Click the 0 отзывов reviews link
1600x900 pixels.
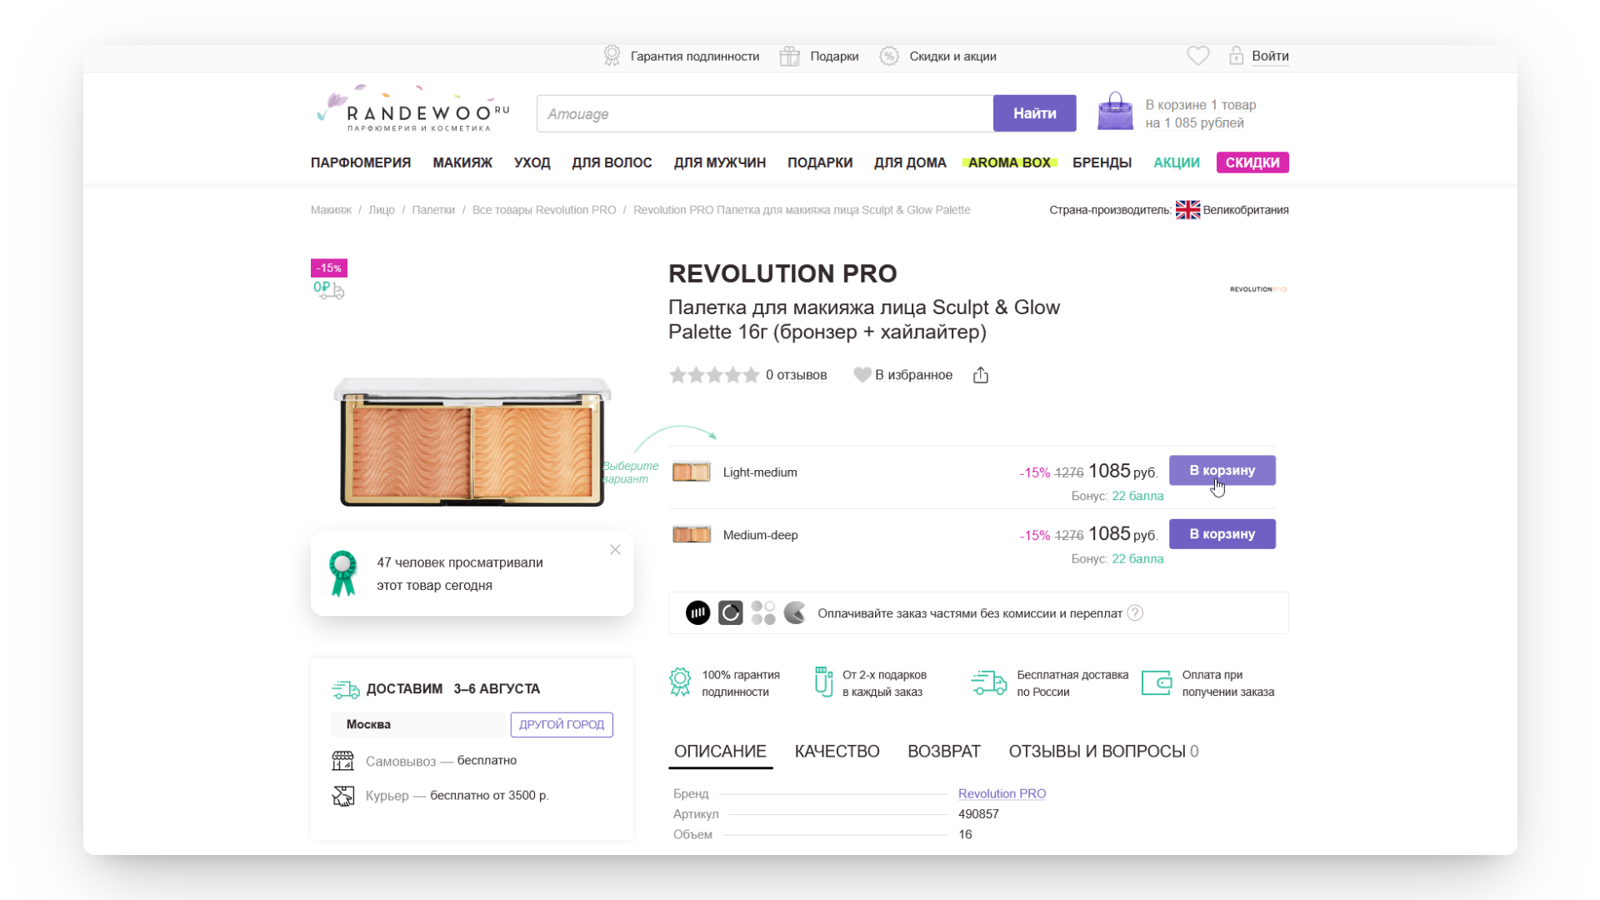pos(797,375)
